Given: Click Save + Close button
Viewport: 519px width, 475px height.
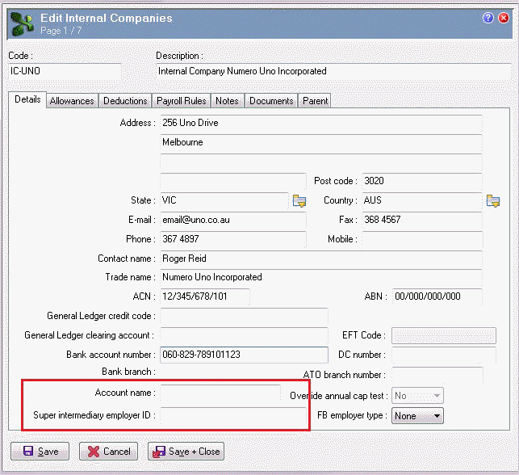Looking at the screenshot, I should (x=186, y=452).
